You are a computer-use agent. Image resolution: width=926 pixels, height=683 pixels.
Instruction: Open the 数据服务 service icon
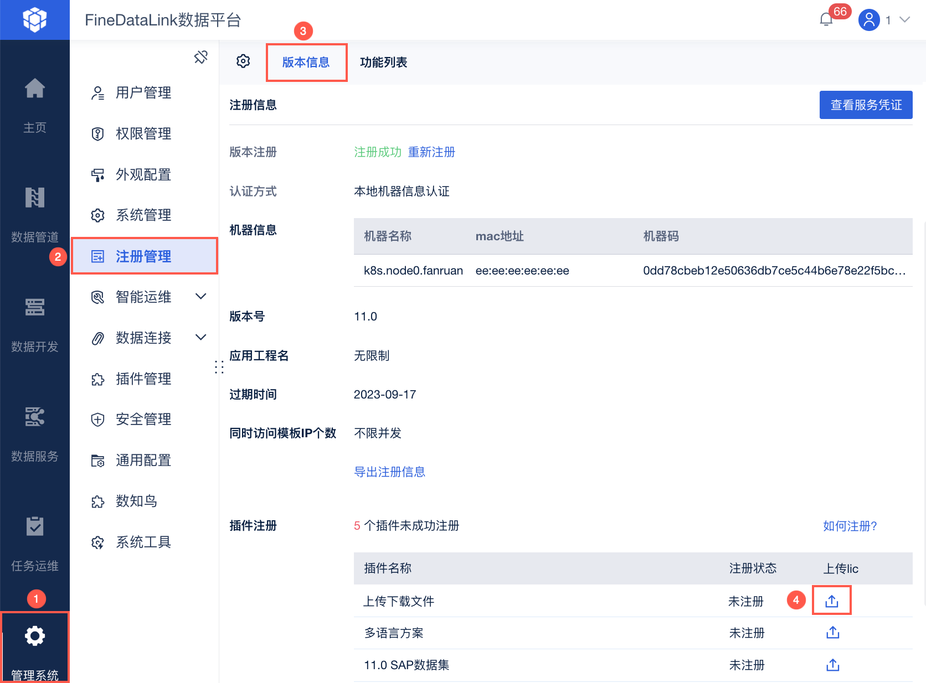click(x=34, y=417)
